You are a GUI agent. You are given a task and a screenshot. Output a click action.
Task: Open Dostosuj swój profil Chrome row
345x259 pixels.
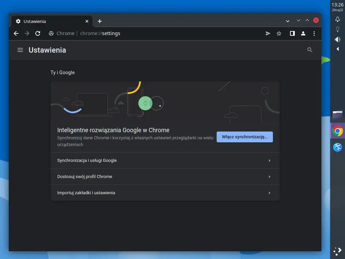(x=165, y=177)
